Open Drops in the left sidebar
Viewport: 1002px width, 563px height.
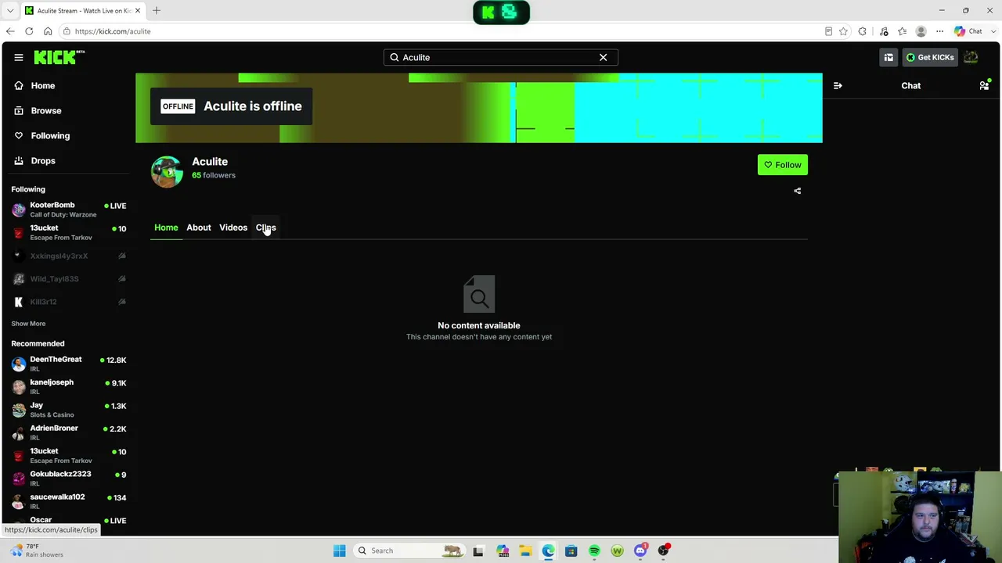coord(35,160)
